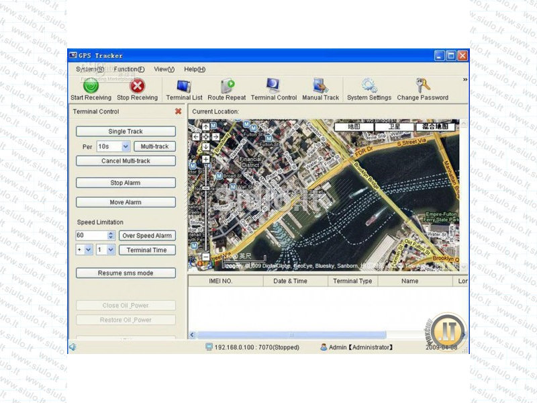537x403 pixels.
Task: Open the System menu
Action: pos(89,69)
